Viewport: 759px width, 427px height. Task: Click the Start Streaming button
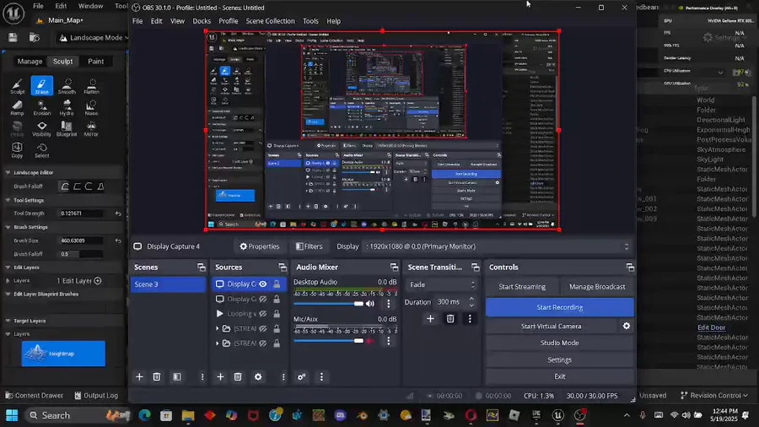(x=522, y=287)
